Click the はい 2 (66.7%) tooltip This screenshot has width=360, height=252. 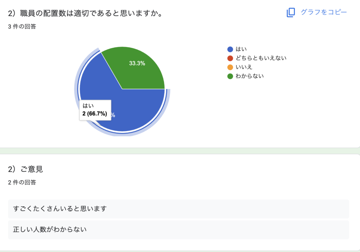(95, 110)
